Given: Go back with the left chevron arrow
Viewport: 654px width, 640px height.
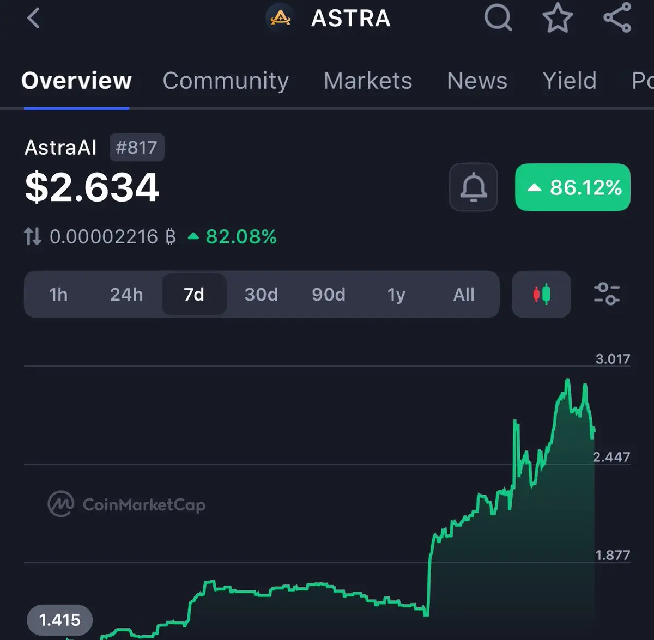Looking at the screenshot, I should [x=34, y=18].
